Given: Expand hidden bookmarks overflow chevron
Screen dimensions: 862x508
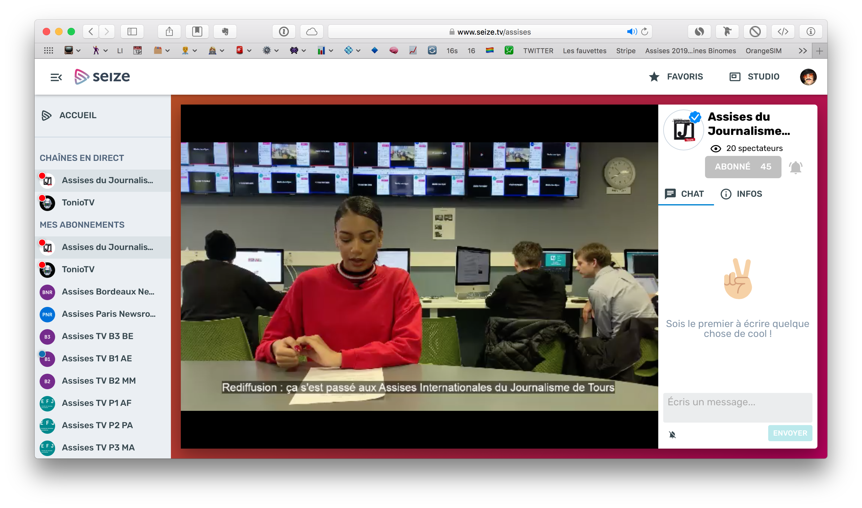Looking at the screenshot, I should click(x=802, y=51).
